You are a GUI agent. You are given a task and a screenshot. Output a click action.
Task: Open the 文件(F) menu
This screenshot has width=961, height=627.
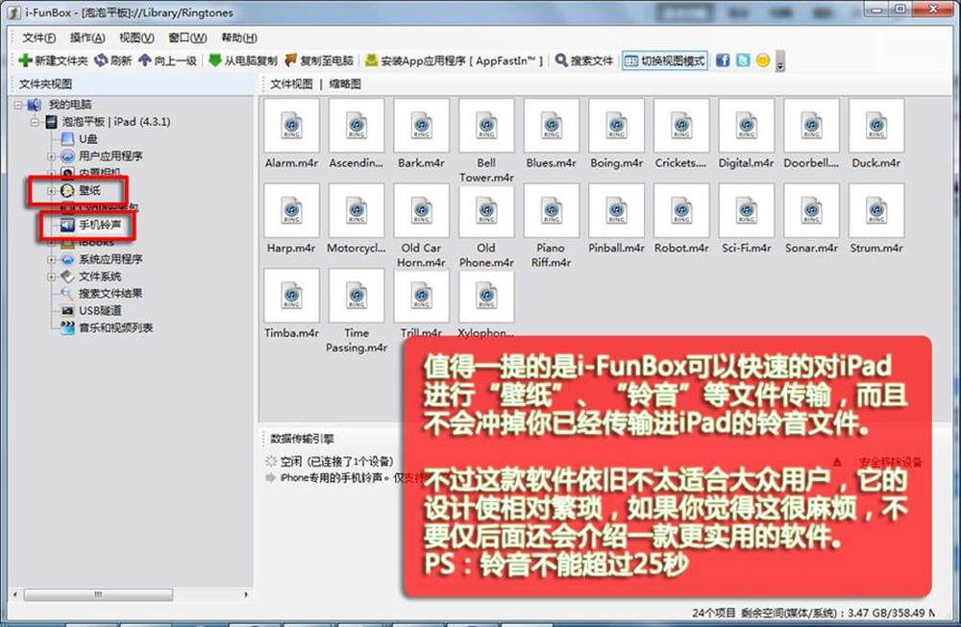pos(39,38)
